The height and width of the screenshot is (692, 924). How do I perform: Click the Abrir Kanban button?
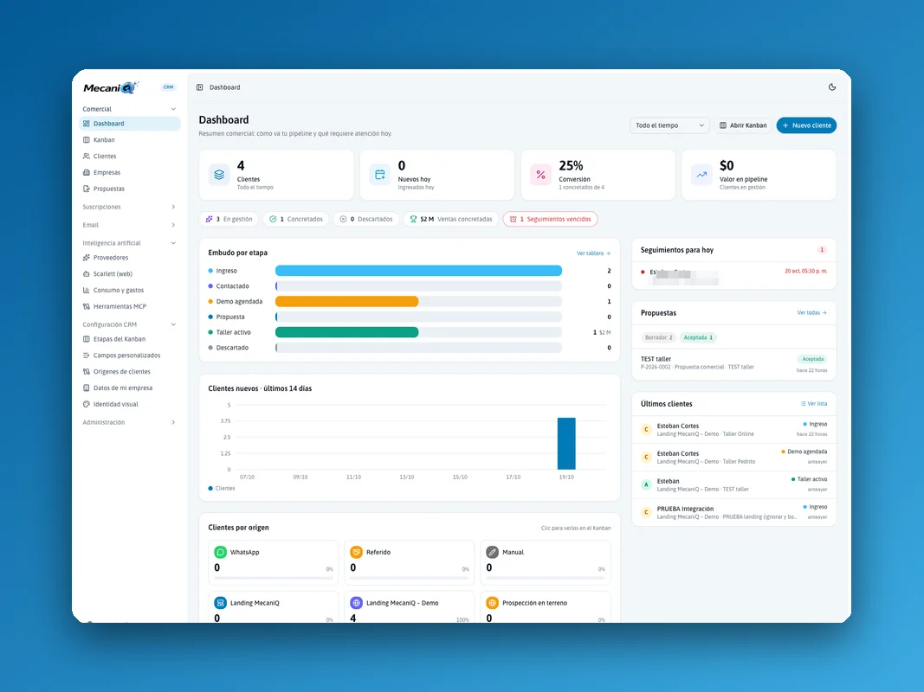pos(743,125)
